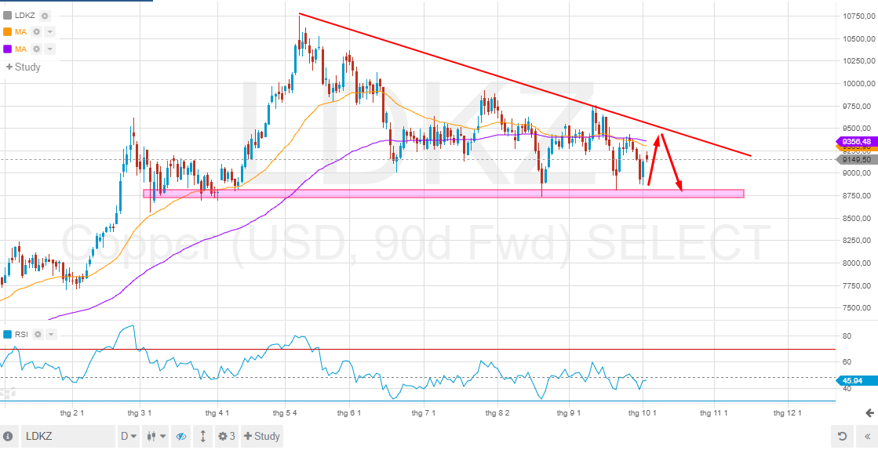The image size is (878, 450).
Task: Open the candlestick chart type dropdown
Action: point(157,436)
